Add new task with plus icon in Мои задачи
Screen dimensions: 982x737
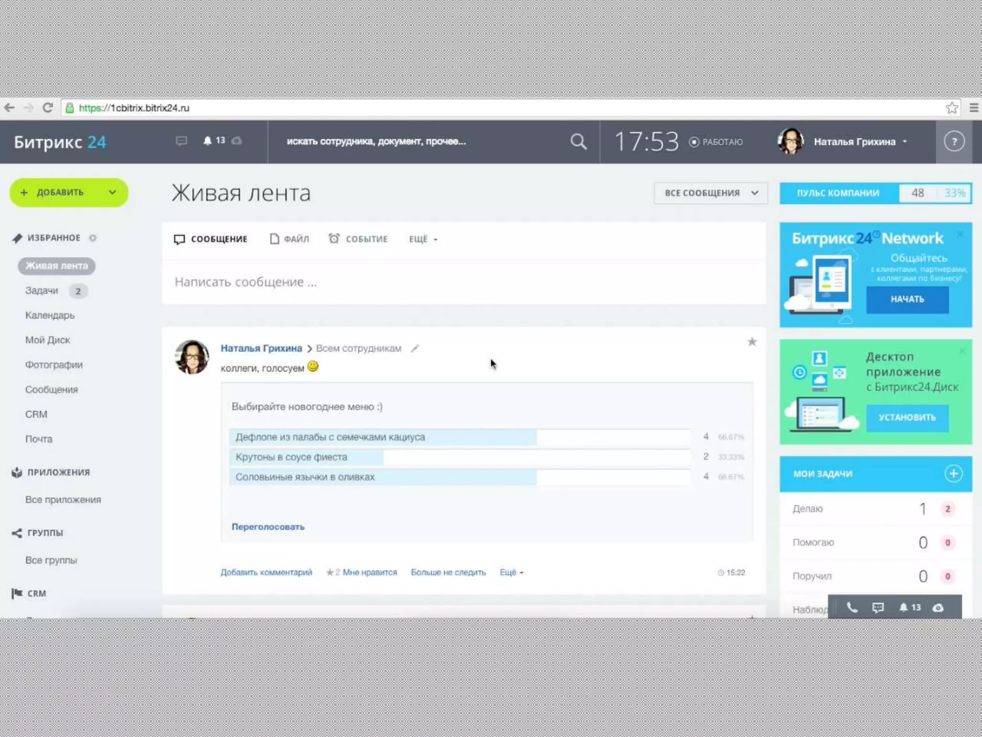point(953,474)
